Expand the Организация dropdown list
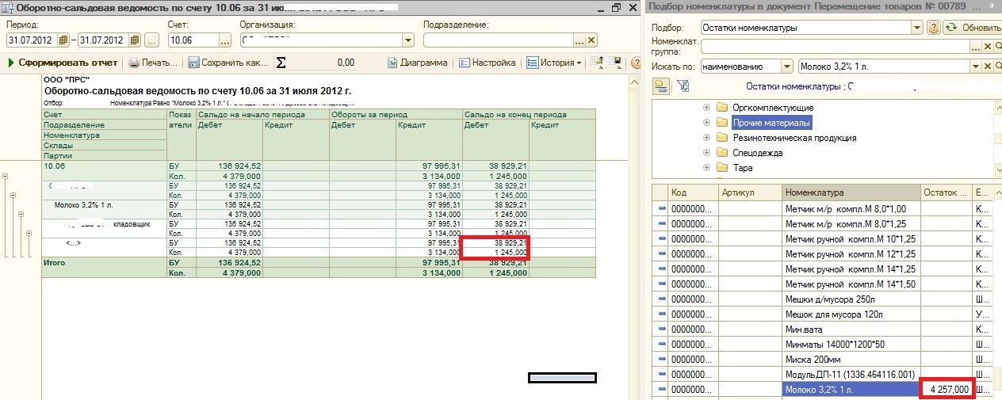 pyautogui.click(x=408, y=40)
